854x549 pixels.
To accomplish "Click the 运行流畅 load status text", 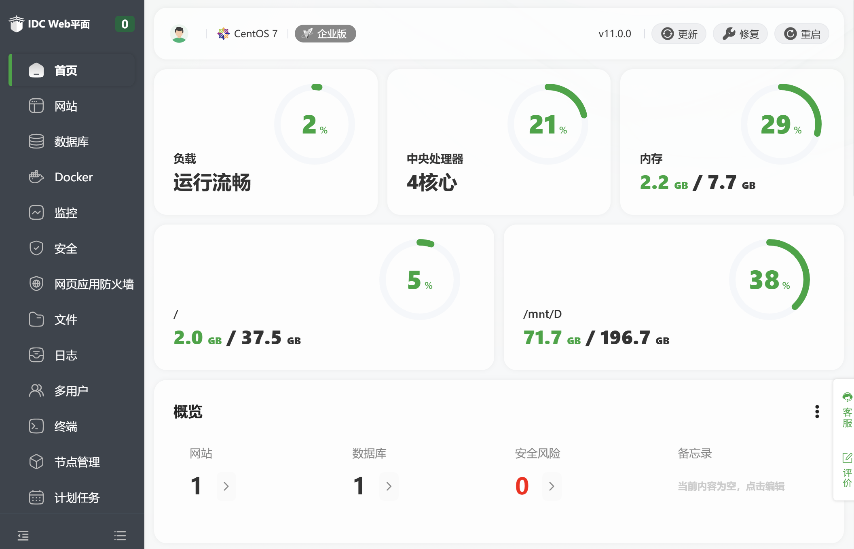I will pos(212,182).
